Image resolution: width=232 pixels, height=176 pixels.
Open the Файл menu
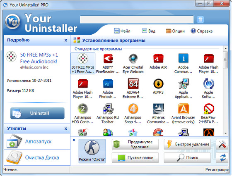(x=122, y=31)
